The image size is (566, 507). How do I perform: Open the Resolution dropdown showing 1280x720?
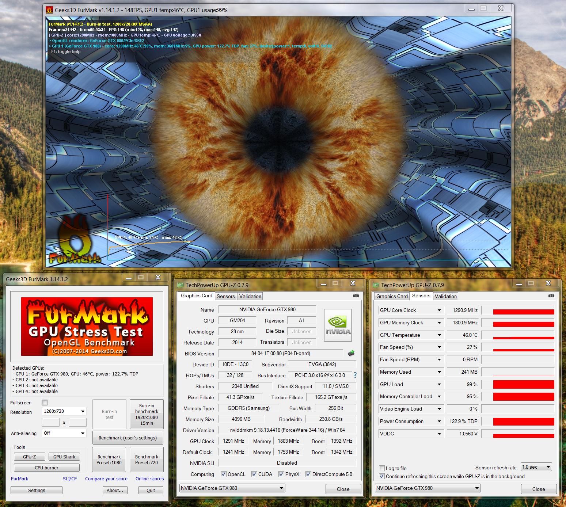tap(64, 411)
